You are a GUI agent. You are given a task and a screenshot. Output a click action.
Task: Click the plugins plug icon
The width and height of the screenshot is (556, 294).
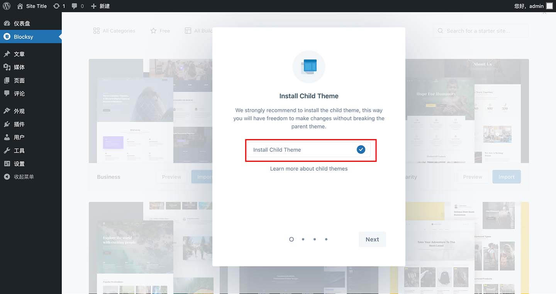pos(7,124)
